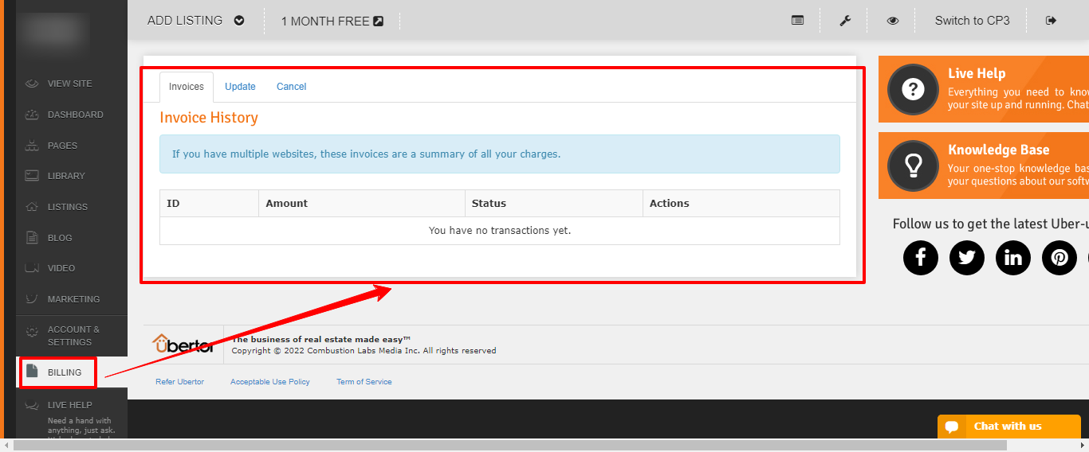Open the Facebook social icon
The height and width of the screenshot is (452, 1089).
pyautogui.click(x=921, y=258)
